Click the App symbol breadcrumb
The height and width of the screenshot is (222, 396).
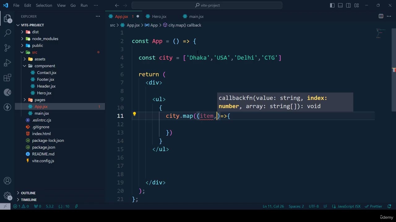tap(151, 25)
